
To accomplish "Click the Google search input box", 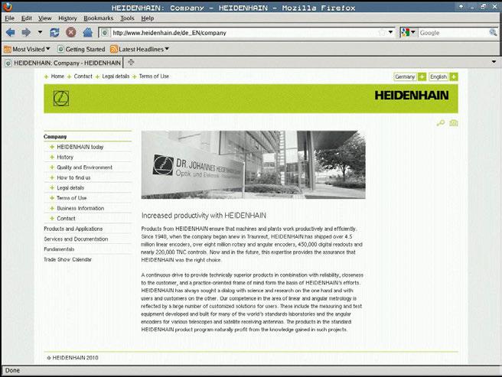I will pyautogui.click(x=453, y=33).
